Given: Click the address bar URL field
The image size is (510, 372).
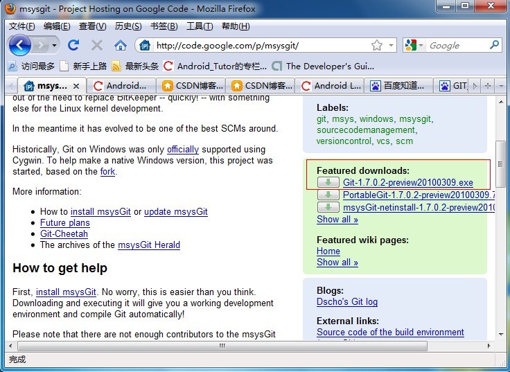Looking at the screenshot, I should (x=261, y=45).
